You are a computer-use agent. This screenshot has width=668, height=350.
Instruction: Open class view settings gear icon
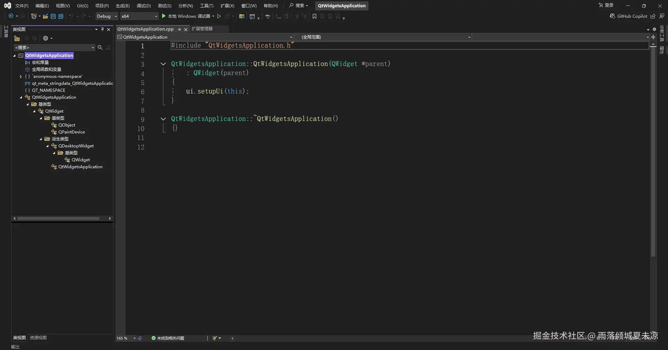tap(46, 38)
